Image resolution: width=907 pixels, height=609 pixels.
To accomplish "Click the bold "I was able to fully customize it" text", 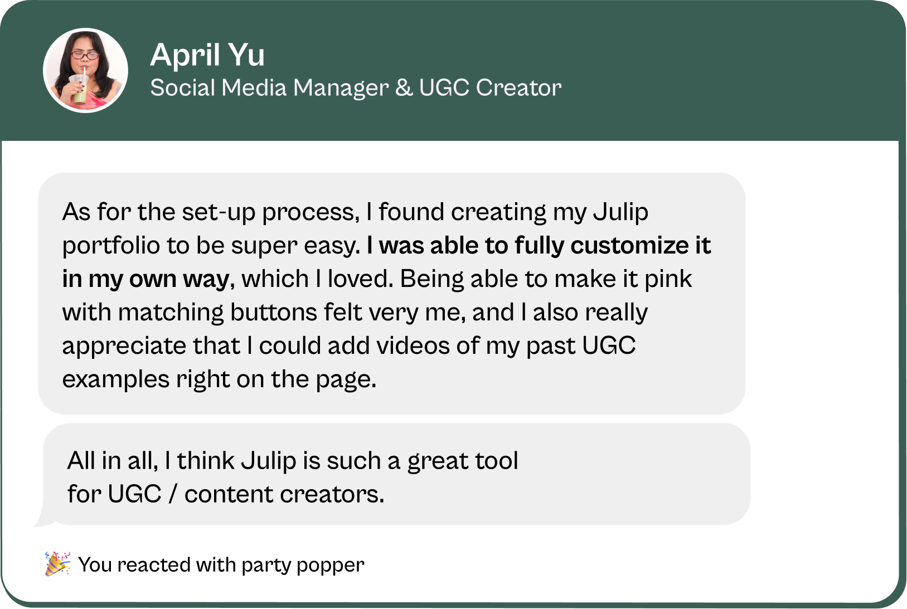I will (539, 246).
